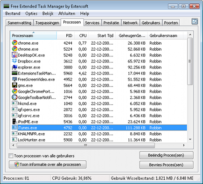Click Bevries Proces(sen) button

[166, 165]
